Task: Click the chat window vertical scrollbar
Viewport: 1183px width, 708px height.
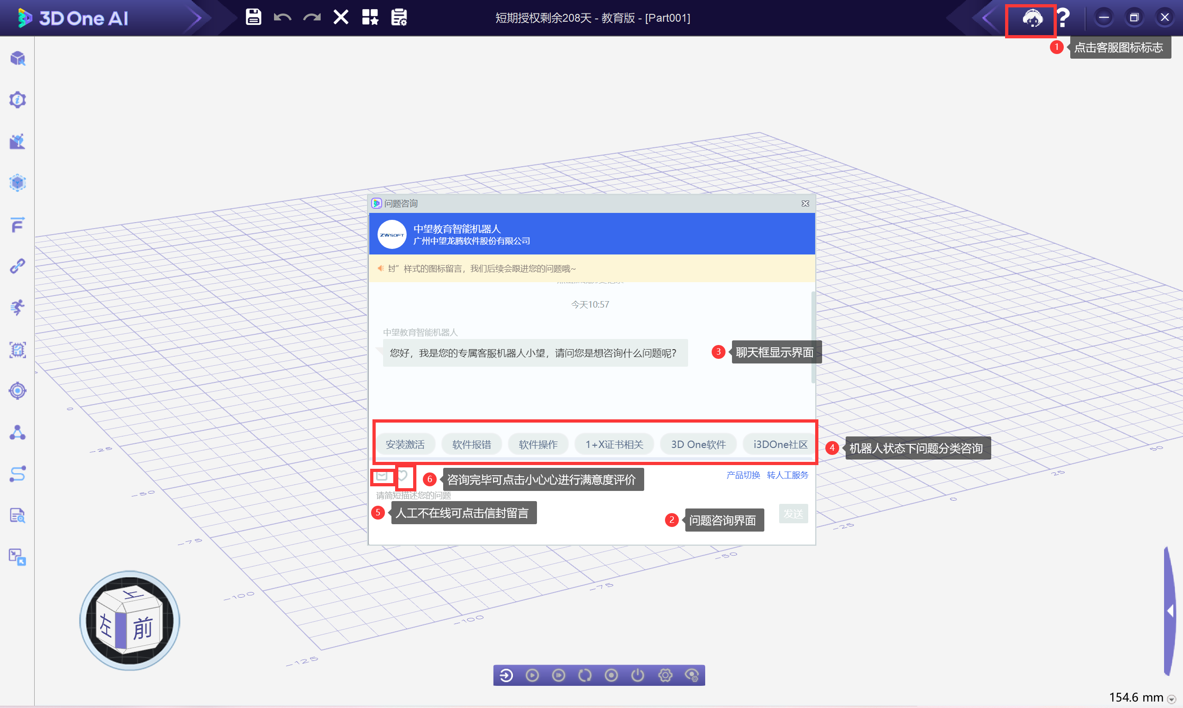Action: (813, 337)
